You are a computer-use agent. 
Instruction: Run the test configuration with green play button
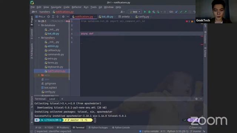click(x=145, y=12)
